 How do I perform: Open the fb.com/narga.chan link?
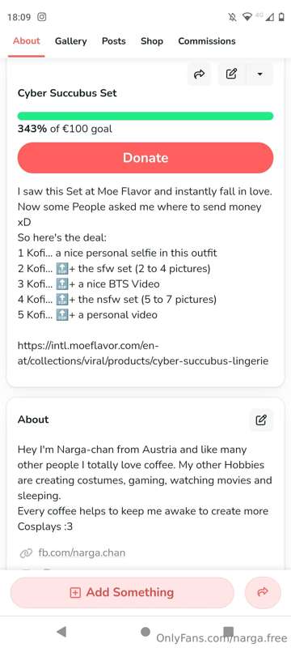82,552
